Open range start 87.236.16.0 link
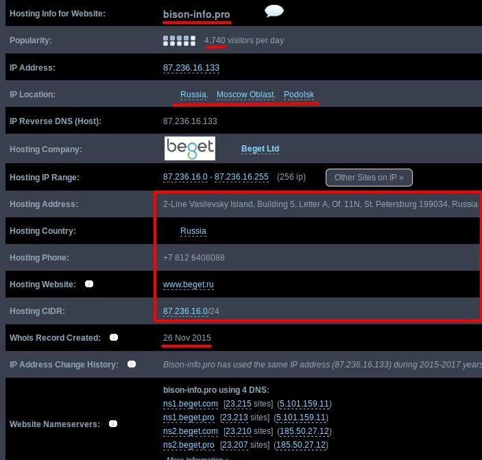This screenshot has width=482, height=460. click(x=185, y=177)
